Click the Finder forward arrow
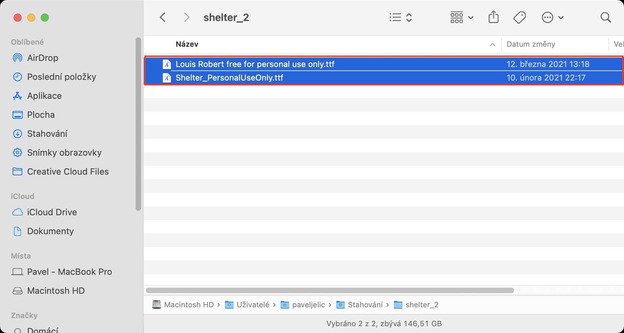Screen dimensions: 624x333 [x=187, y=17]
